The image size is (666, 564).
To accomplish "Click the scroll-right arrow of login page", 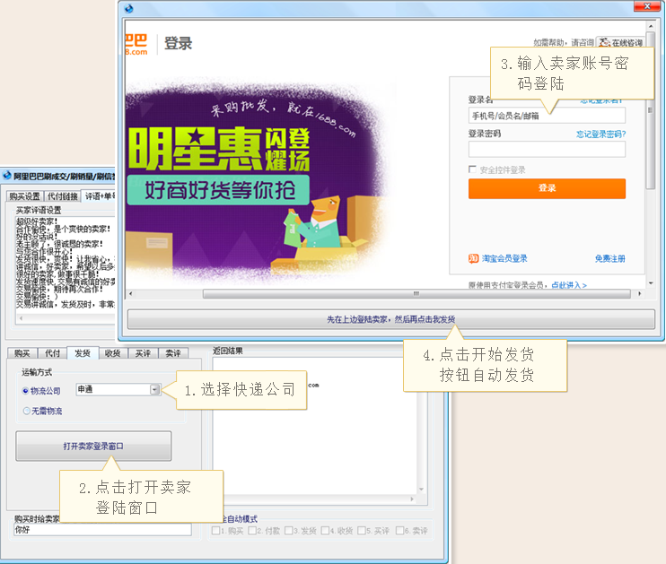I will pos(640,294).
